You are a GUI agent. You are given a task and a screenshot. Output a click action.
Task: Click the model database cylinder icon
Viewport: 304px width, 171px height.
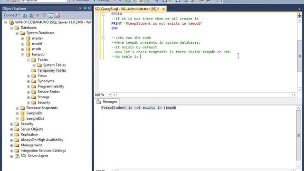(x=28, y=44)
